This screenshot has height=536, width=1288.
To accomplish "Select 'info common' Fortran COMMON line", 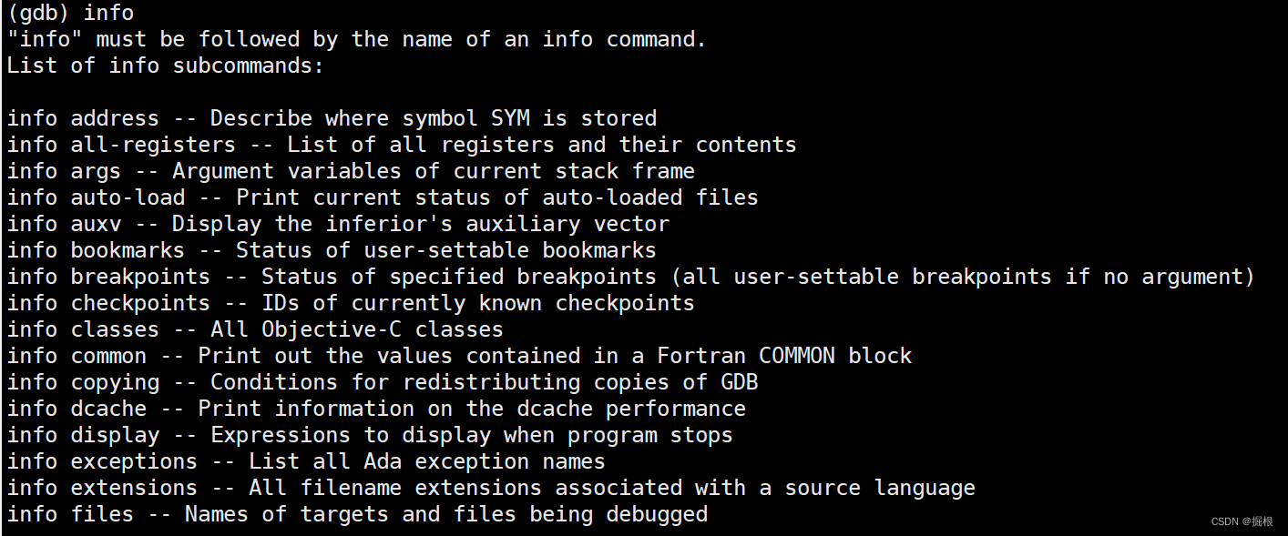I will tap(459, 356).
